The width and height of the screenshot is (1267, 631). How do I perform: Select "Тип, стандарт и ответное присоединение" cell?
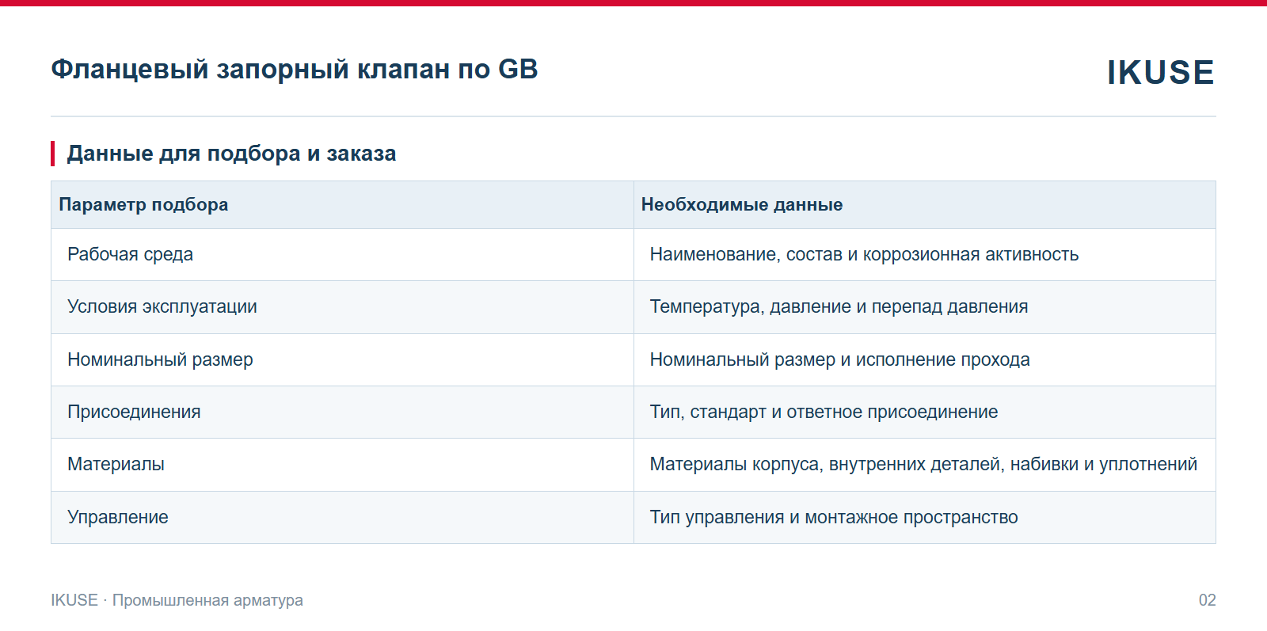pos(925,412)
